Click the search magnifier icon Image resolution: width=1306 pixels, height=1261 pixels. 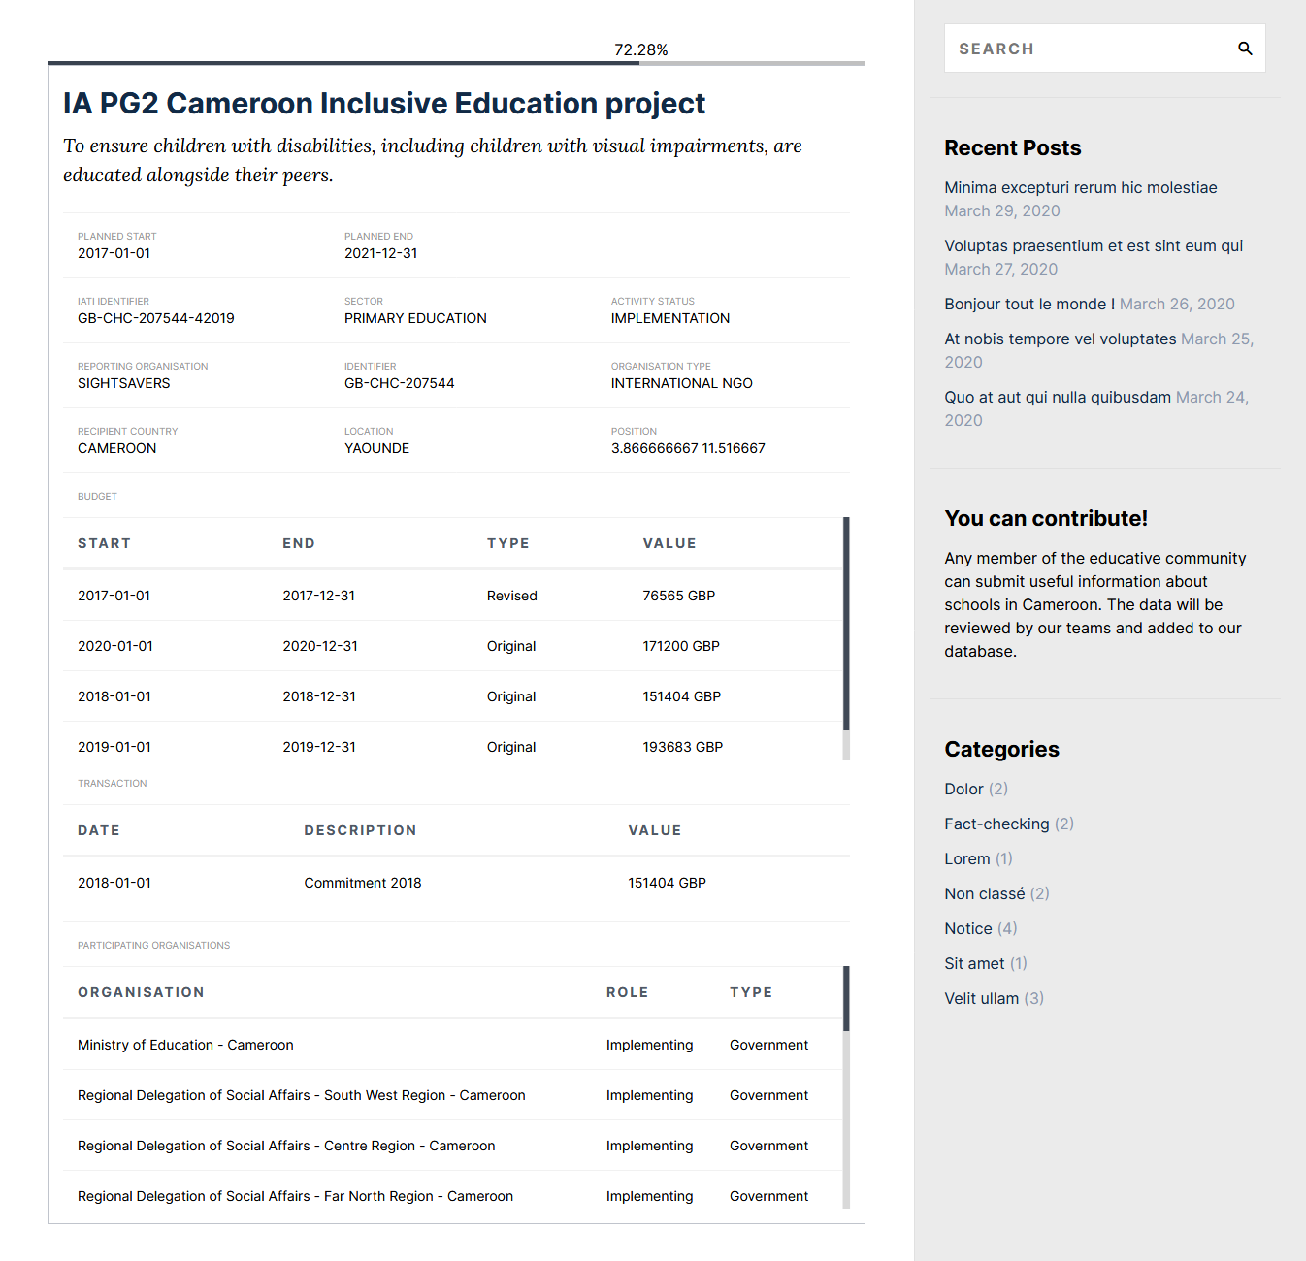1245,48
